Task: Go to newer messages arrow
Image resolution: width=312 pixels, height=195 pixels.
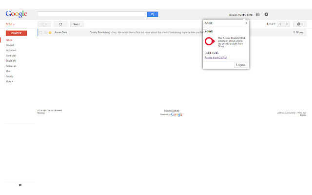Action: [280, 24]
